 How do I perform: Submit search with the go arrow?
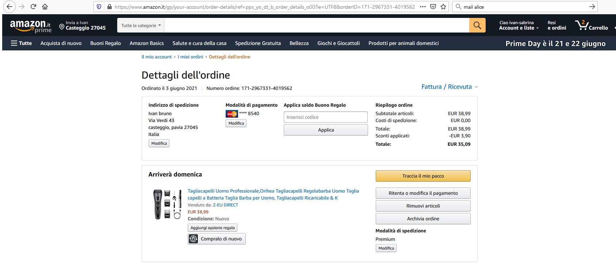pos(592,7)
